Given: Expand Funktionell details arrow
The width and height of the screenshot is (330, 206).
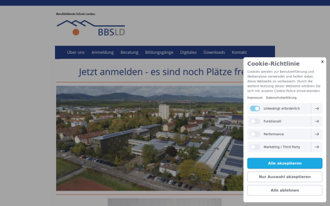Looking at the screenshot, I should click(317, 121).
